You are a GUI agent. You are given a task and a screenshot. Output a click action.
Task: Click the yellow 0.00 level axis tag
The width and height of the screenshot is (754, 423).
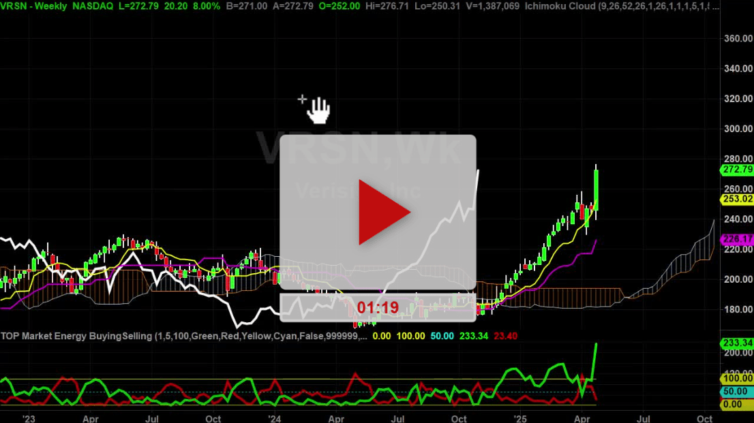(737, 404)
